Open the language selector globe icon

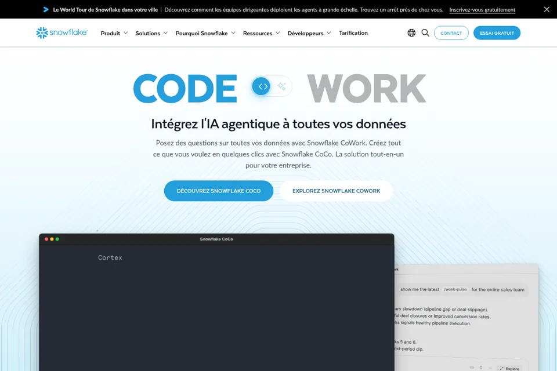[x=411, y=33]
